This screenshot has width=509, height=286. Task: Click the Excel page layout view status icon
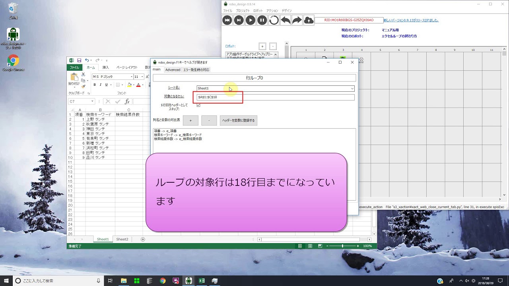310,246
